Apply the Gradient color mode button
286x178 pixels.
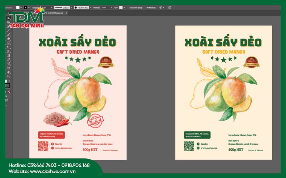[x=6, y=92]
